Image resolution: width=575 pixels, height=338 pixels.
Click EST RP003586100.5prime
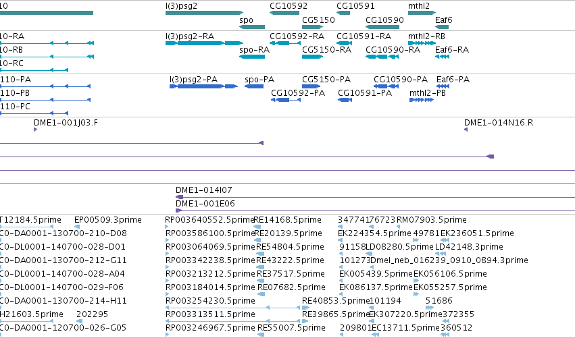[x=210, y=233]
